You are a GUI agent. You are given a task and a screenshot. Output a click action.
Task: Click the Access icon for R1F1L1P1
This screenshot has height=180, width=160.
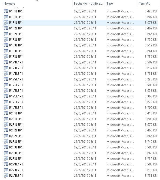(x=6, y=11)
